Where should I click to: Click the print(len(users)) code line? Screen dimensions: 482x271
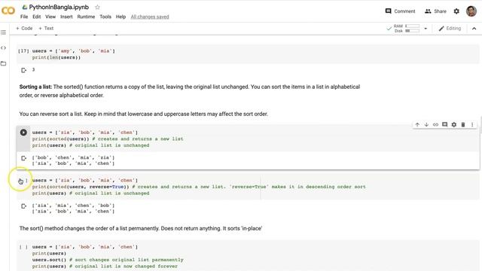(56, 57)
